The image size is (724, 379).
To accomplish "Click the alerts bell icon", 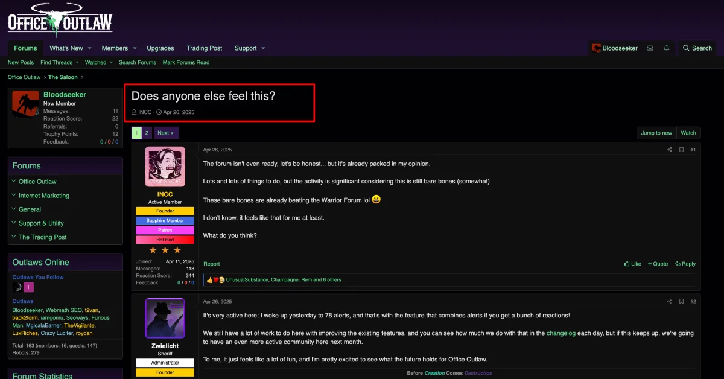I will click(666, 48).
